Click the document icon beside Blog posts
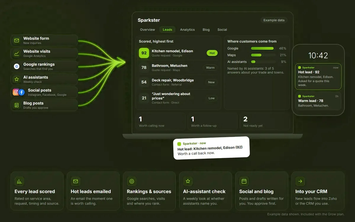Image resolution: width=355 pixels, height=222 pixels. [17, 105]
